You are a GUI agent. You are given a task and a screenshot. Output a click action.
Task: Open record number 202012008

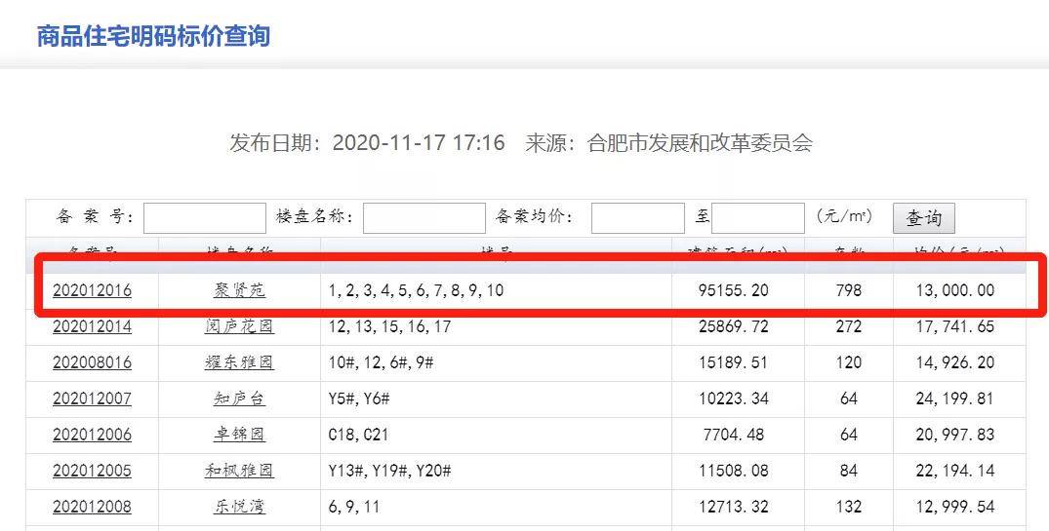[x=92, y=507]
